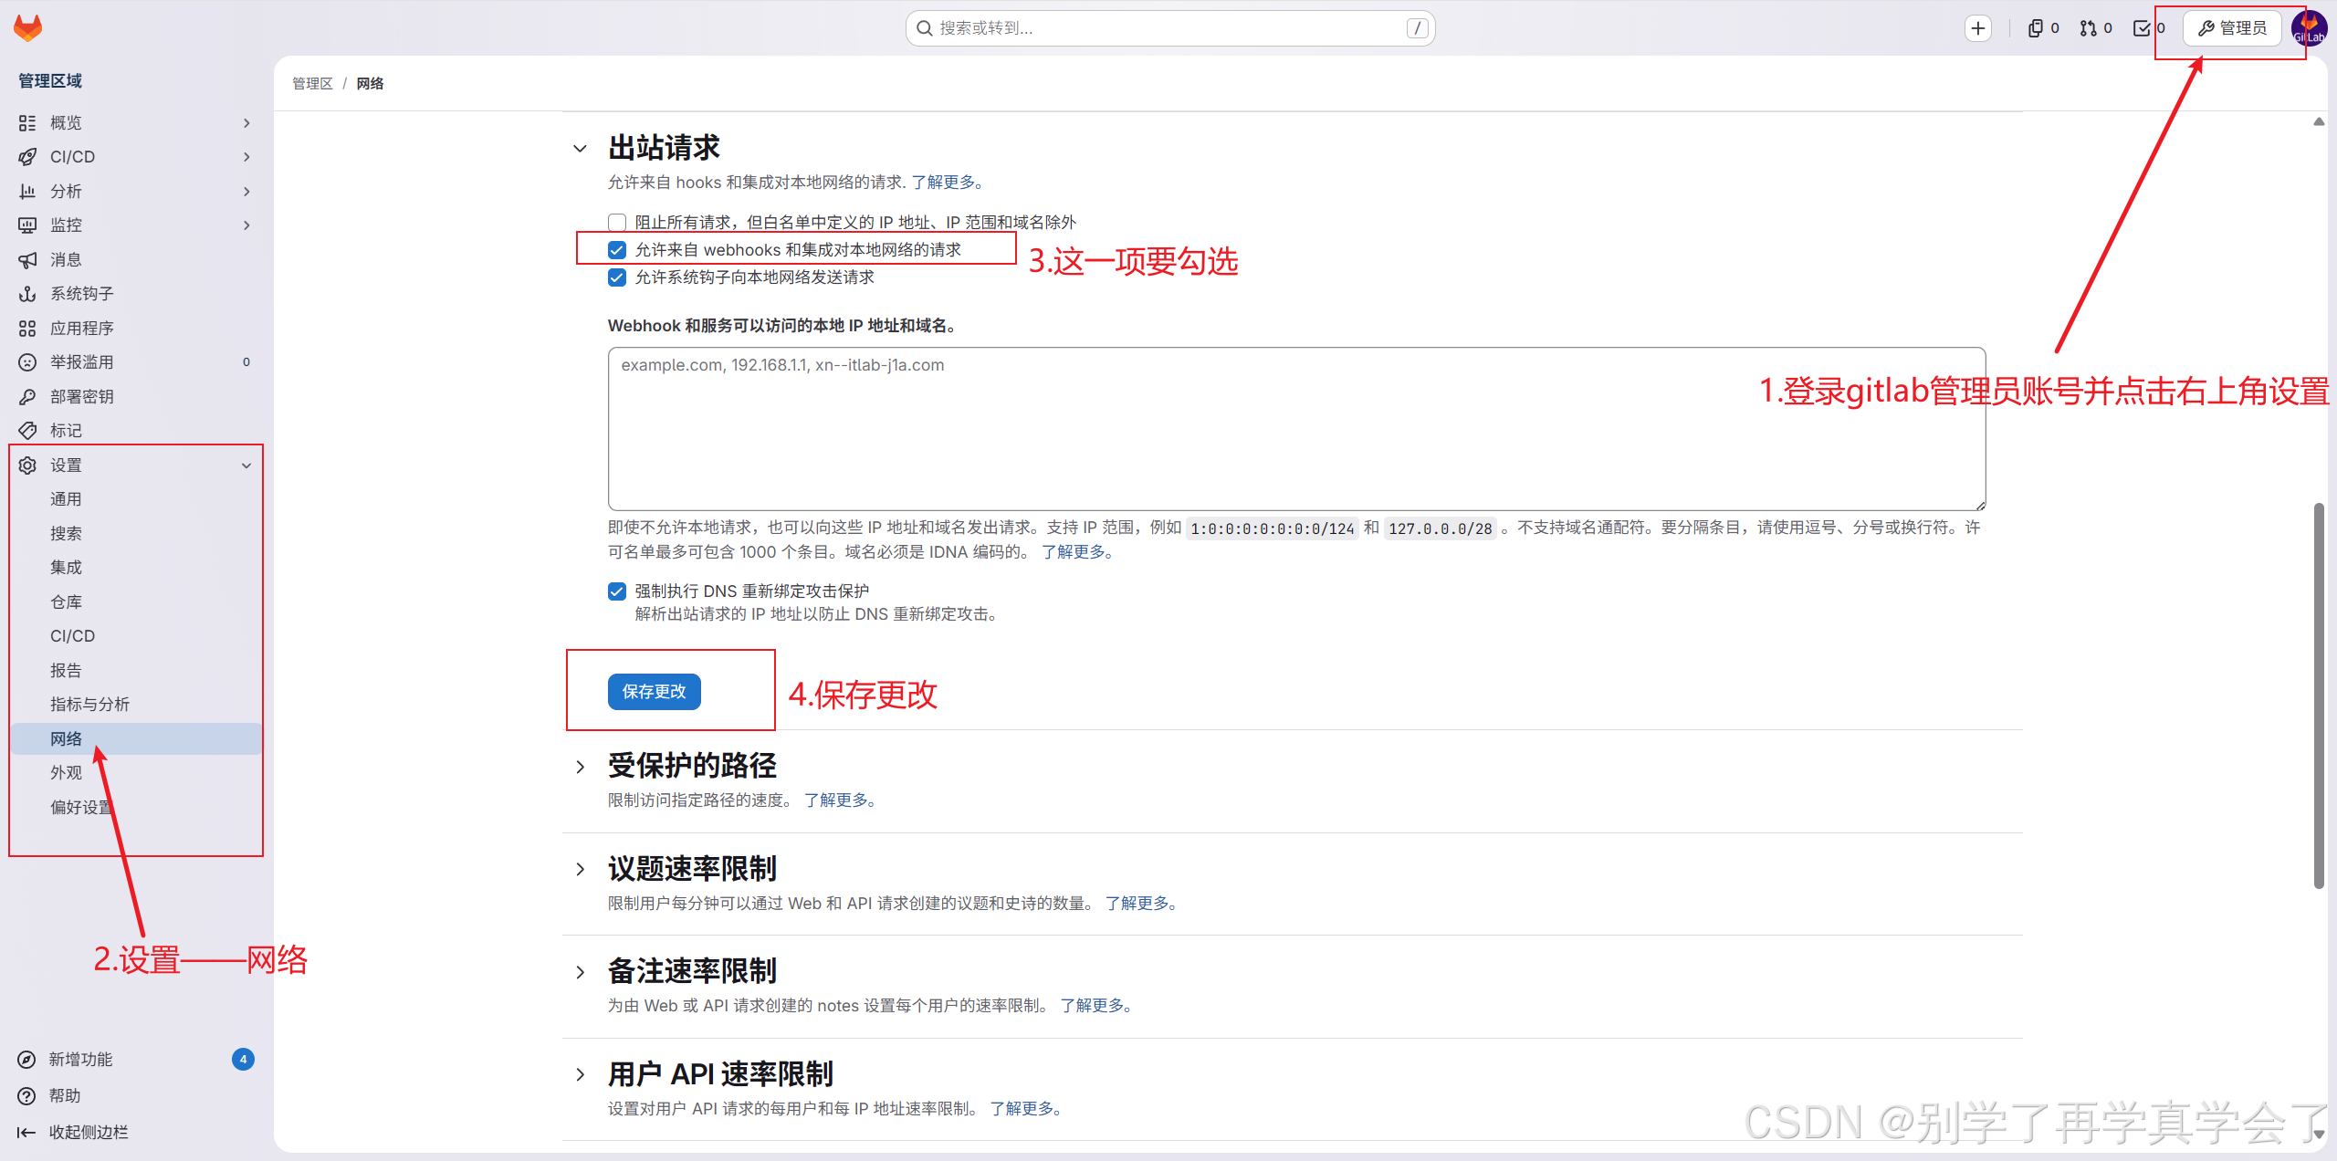The image size is (2337, 1161).
Task: Click the merge requests icon in the top bar
Action: point(2088,27)
